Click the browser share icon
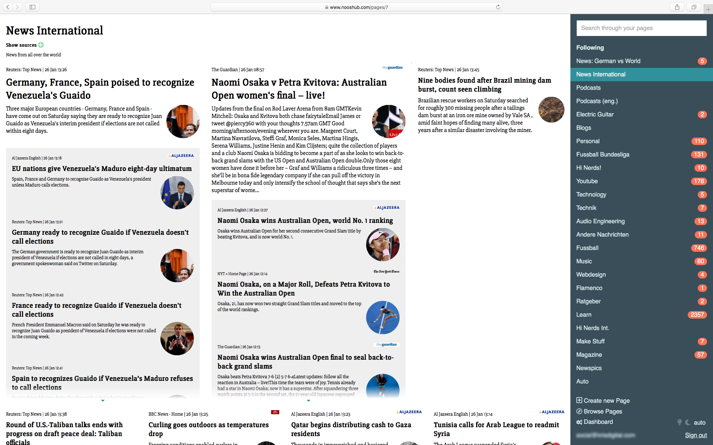This screenshot has height=445, width=713. point(677,7)
